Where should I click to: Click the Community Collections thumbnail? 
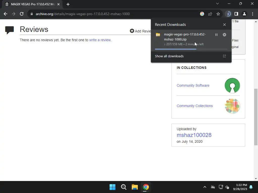coord(232,106)
